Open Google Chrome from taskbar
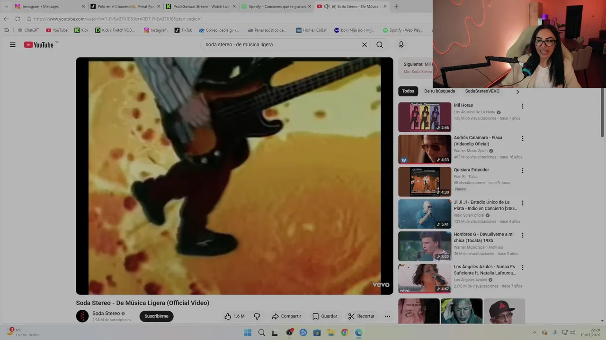Viewport: 606px width, 340px height. [x=345, y=332]
